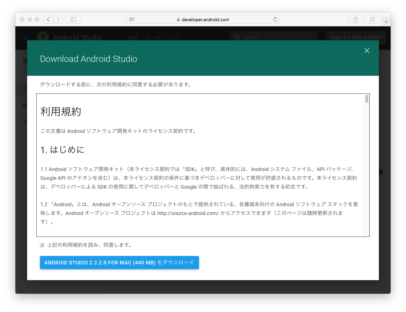Add a new tab with plus button
The width and height of the screenshot is (406, 312).
pyautogui.click(x=386, y=22)
